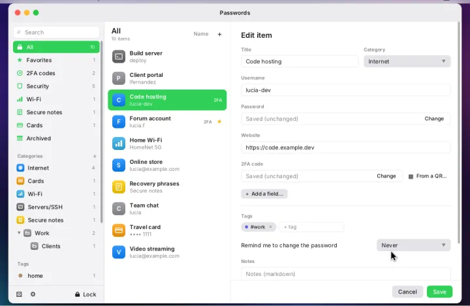Click the Internet category globe icon

[20, 168]
